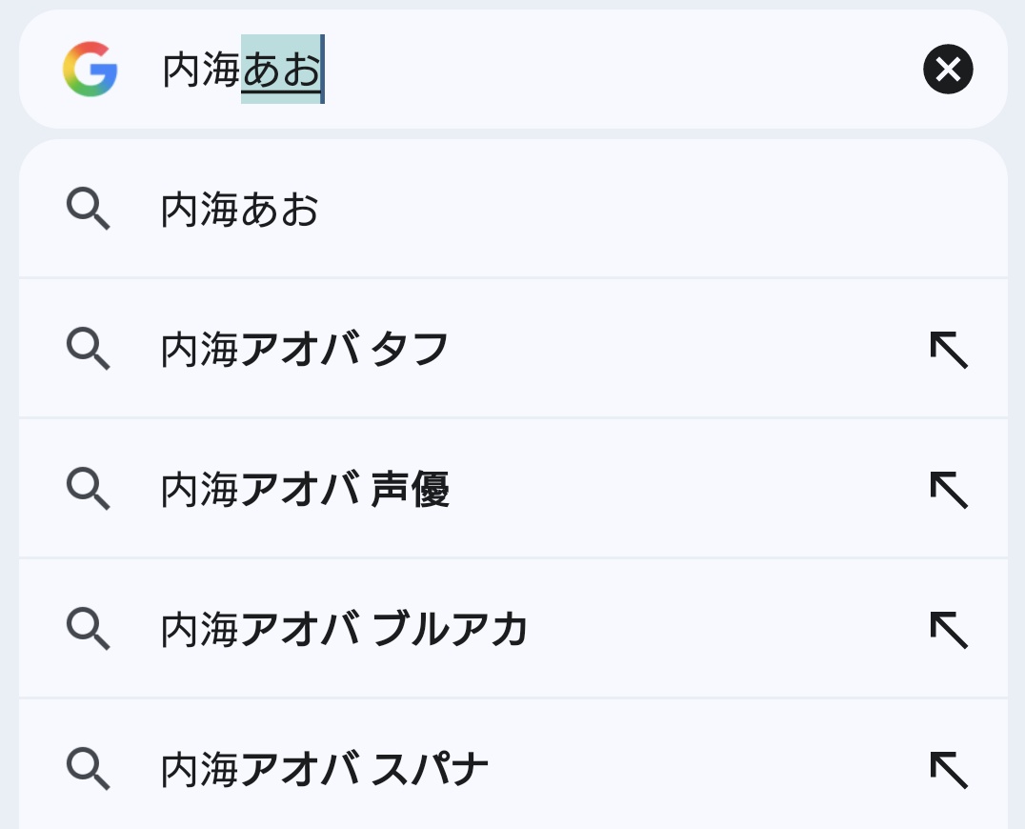Click magnifier icon beside 内海アオバ ブルアカ
Screen dimensions: 1025x829
[x=89, y=628]
